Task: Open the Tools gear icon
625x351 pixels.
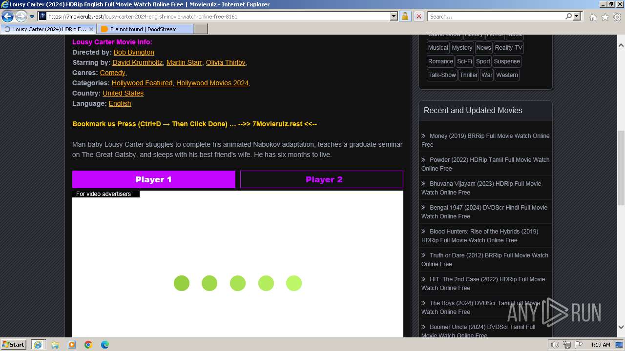Action: 617,17
